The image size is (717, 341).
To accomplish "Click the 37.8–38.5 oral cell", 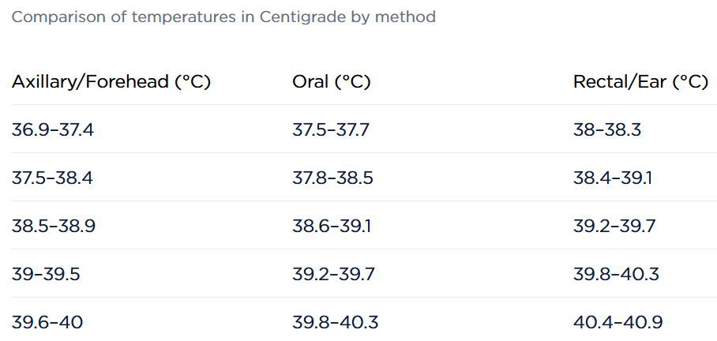I will 332,178.
